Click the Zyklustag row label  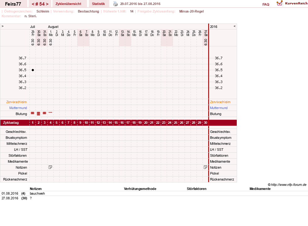11,123
